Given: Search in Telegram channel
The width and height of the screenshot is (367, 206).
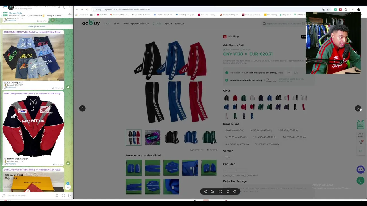Looking at the screenshot, I should click(x=59, y=7).
